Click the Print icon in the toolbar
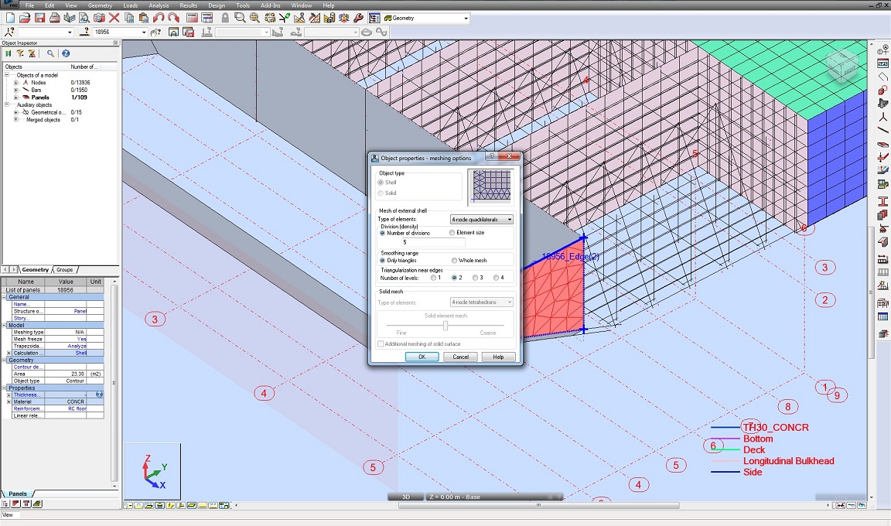Viewport: 891px width, 526px height. (54, 17)
